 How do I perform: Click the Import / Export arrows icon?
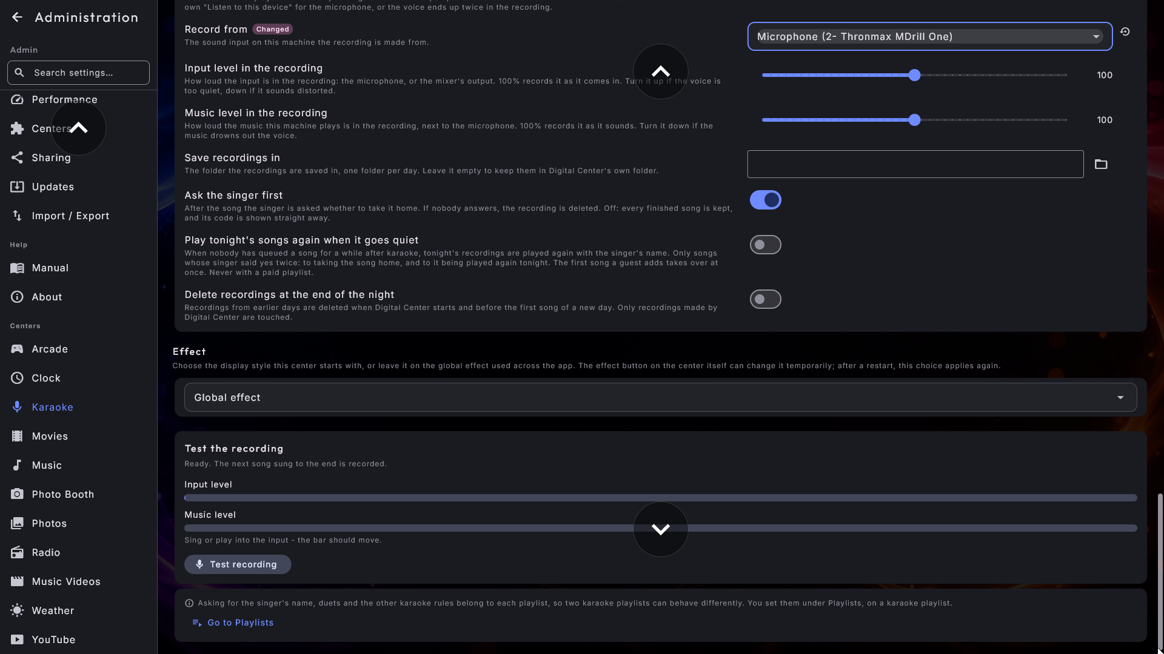(x=17, y=216)
